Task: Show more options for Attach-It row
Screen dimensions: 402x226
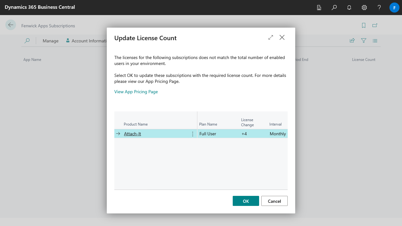Action: pyautogui.click(x=193, y=134)
